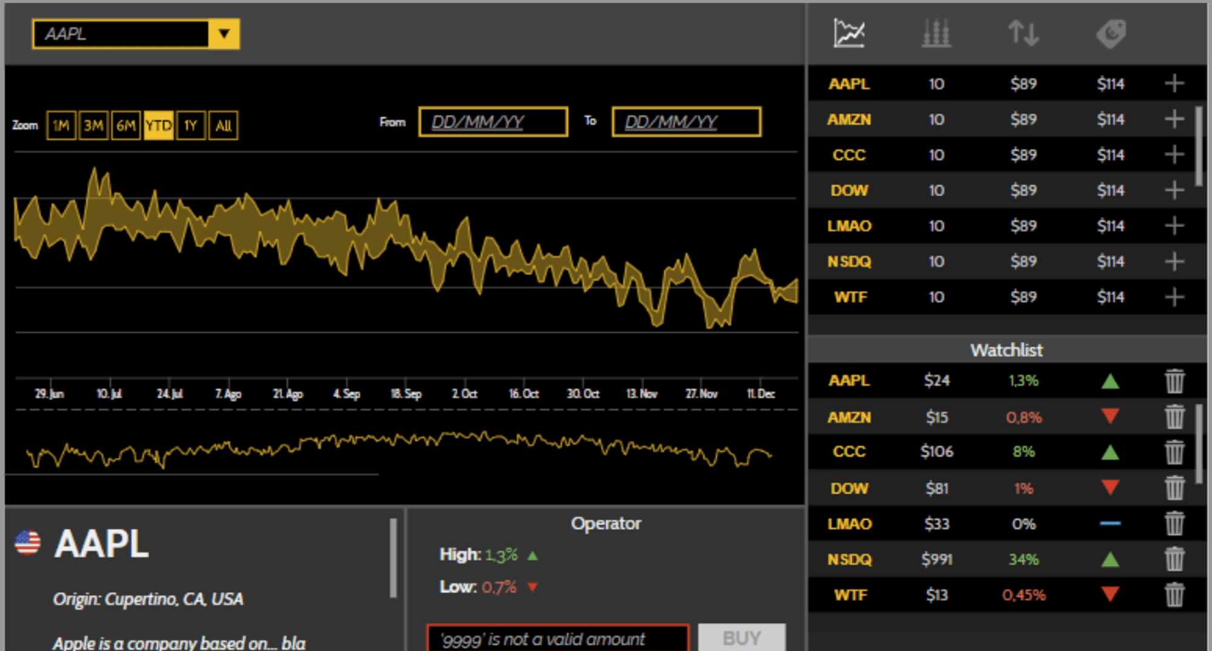The height and width of the screenshot is (651, 1212).
Task: Click the AMZN red down triangle in watchlist
Action: (1110, 417)
